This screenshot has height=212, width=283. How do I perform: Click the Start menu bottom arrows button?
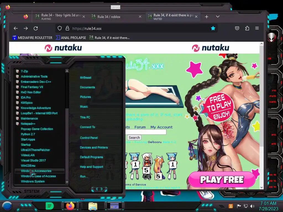[x=99, y=189]
